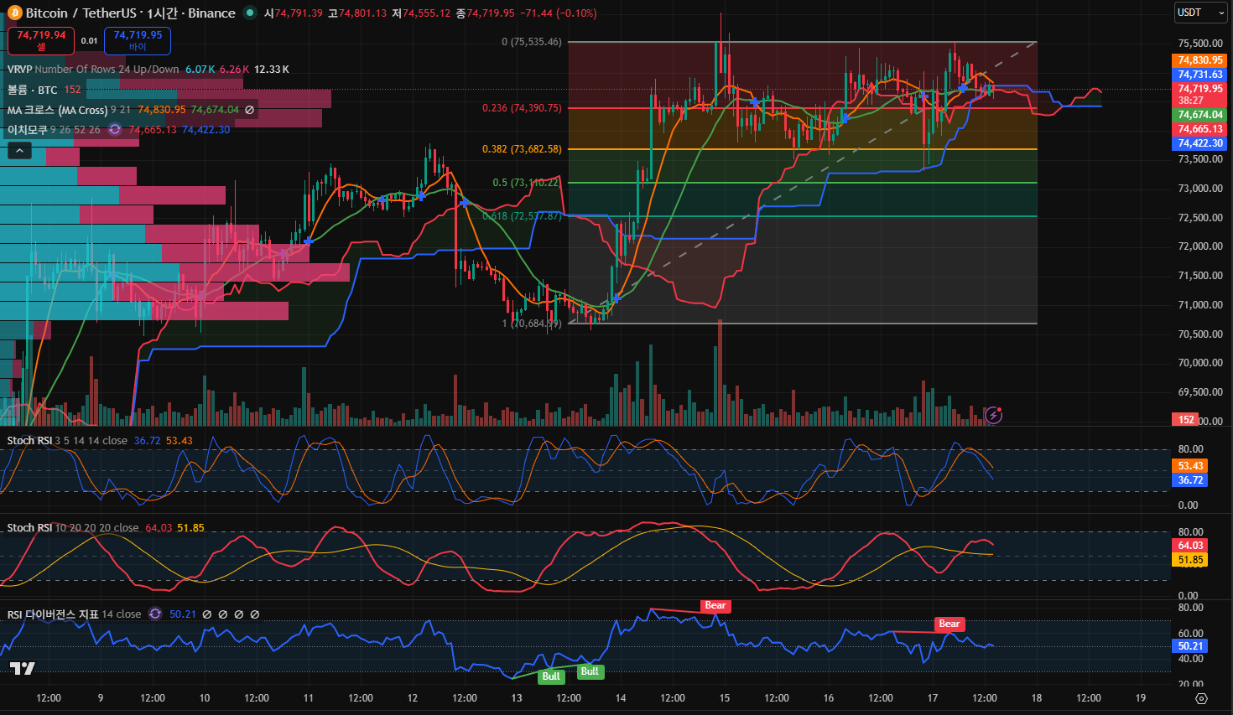Click the red Bear divergence label
1233x715 pixels.
coord(715,605)
